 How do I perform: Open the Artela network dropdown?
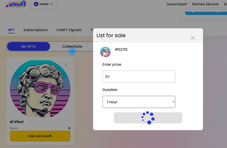[x=44, y=4]
